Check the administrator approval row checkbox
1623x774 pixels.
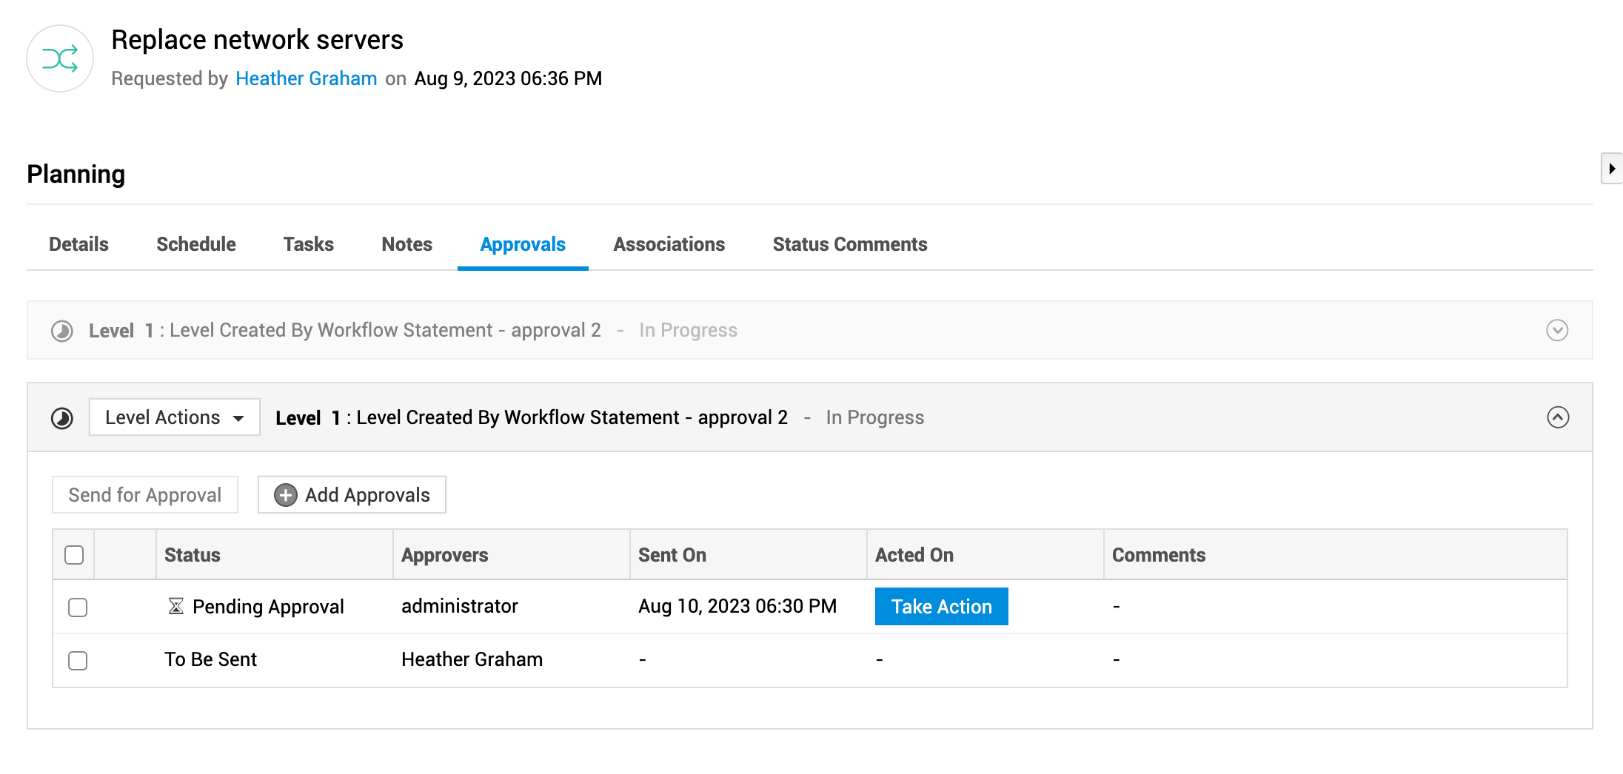pos(78,608)
